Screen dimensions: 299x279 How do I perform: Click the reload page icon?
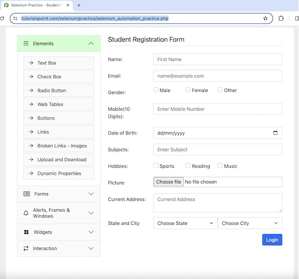(x=2, y=18)
